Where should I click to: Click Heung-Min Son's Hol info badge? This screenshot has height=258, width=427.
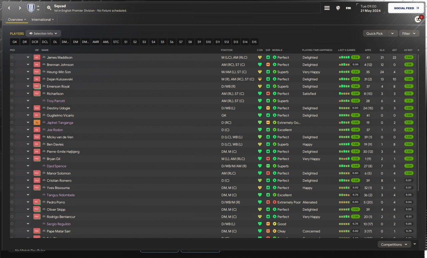37,72
